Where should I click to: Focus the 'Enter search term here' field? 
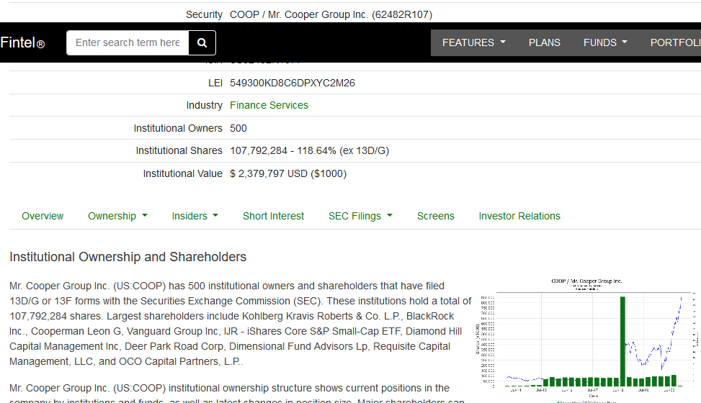point(128,43)
